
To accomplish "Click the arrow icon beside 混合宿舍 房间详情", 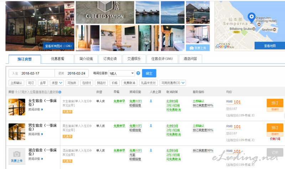I will [x=42, y=159].
